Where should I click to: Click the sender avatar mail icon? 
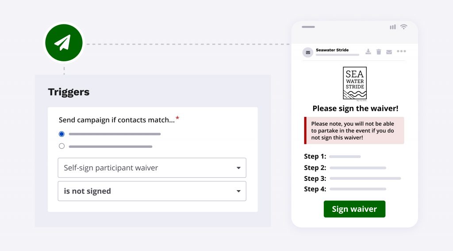pyautogui.click(x=308, y=52)
